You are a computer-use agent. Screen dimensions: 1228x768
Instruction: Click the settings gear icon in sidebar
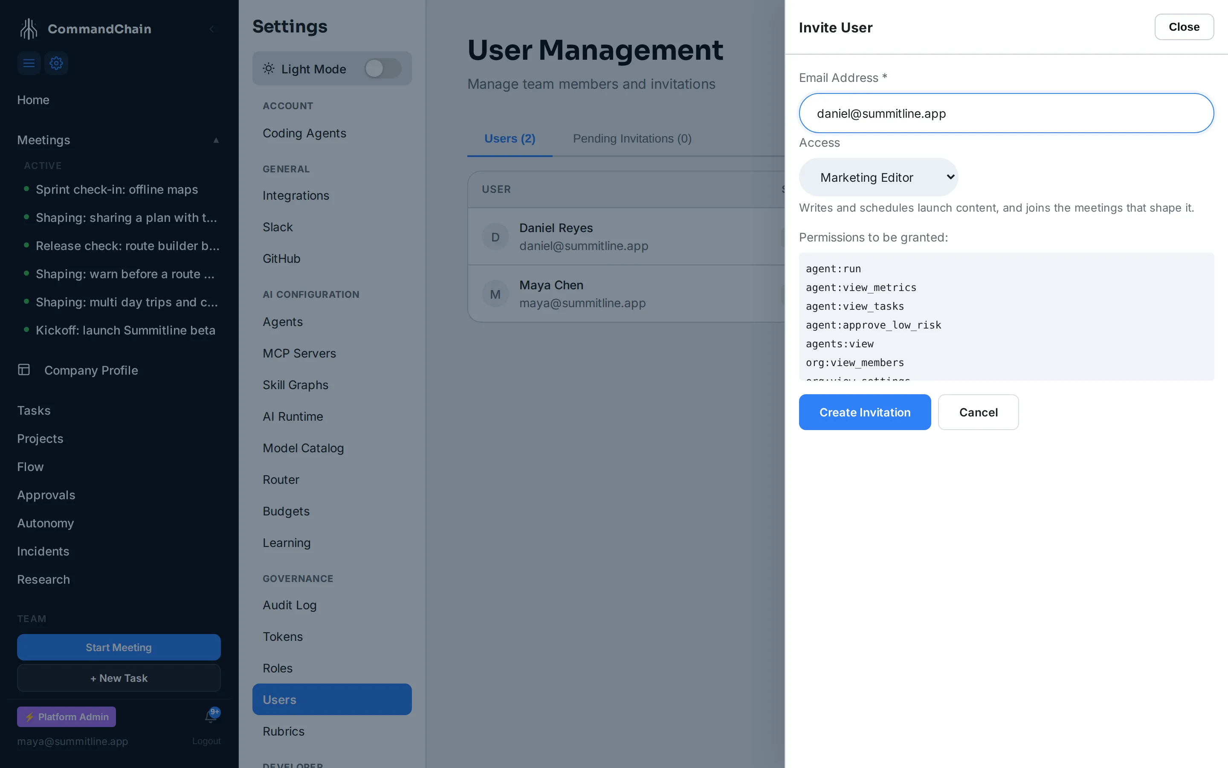coord(56,63)
